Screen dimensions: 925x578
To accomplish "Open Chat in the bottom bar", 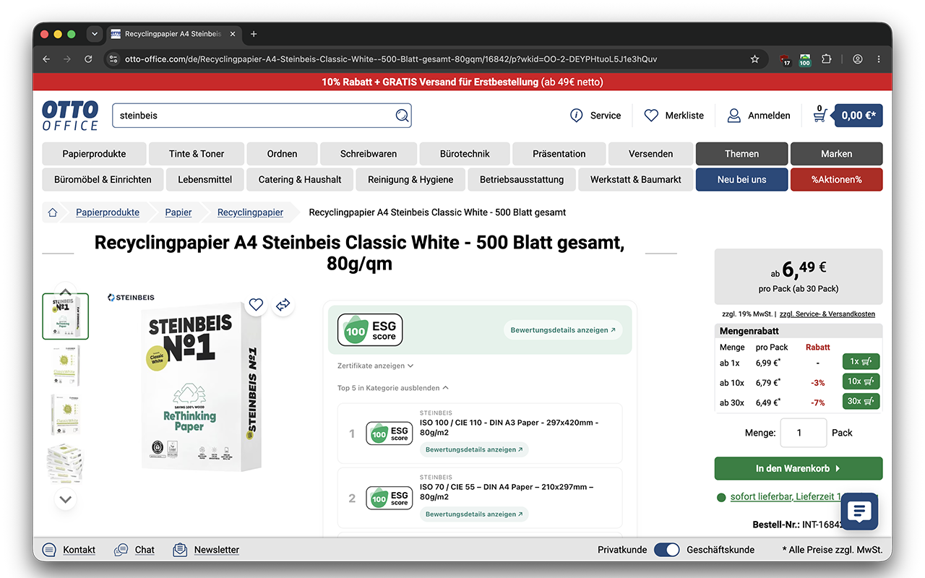I will pyautogui.click(x=134, y=550).
